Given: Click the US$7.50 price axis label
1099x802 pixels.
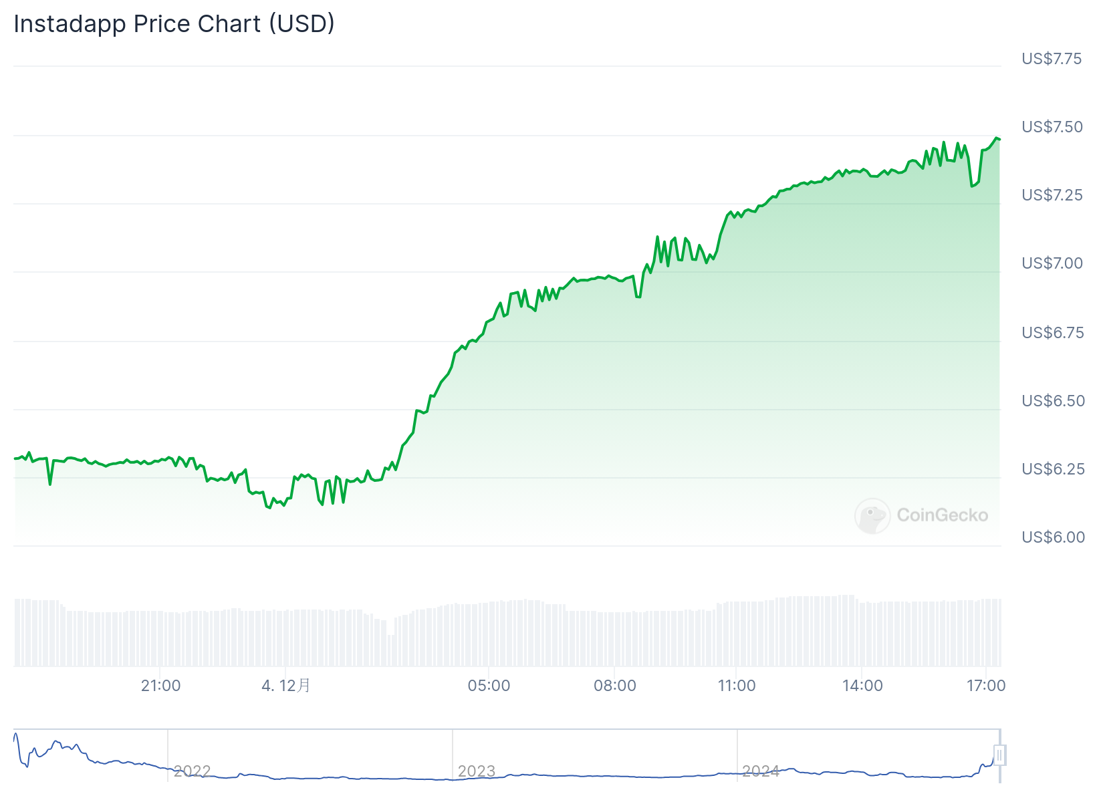Looking at the screenshot, I should pos(1052,127).
